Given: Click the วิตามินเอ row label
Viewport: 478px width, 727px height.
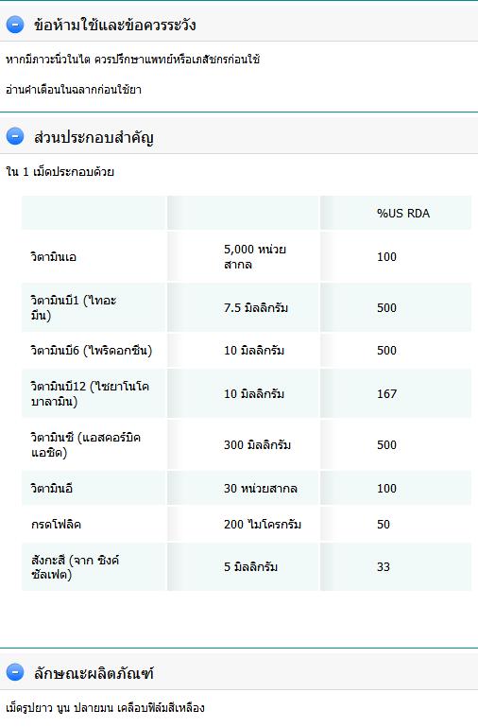Looking at the screenshot, I should click(53, 257).
